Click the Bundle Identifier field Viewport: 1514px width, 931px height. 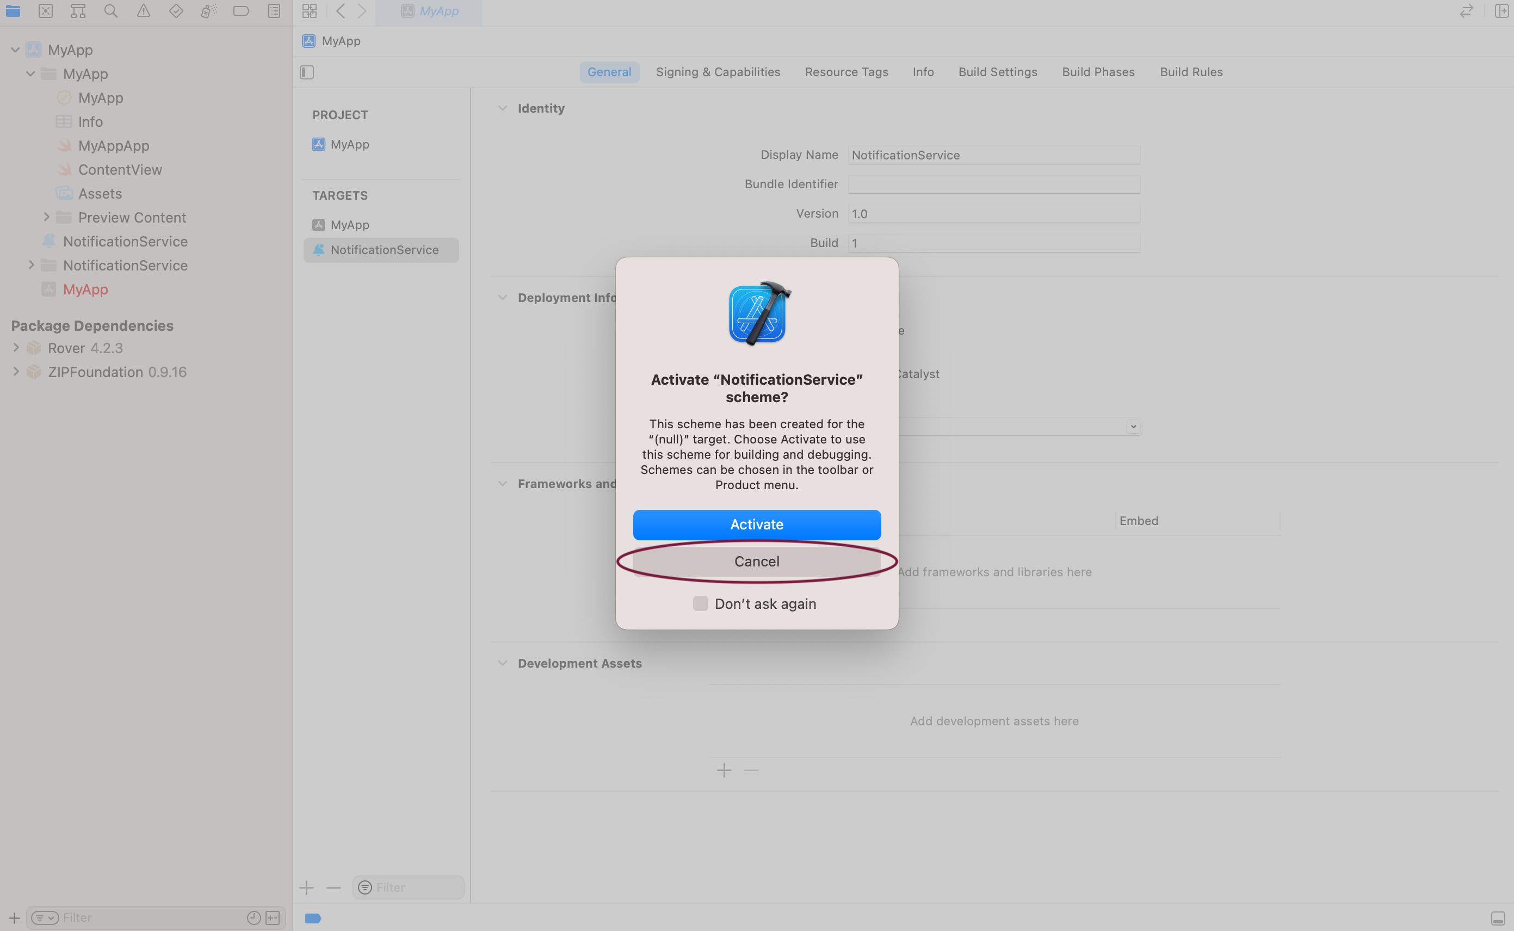click(994, 184)
